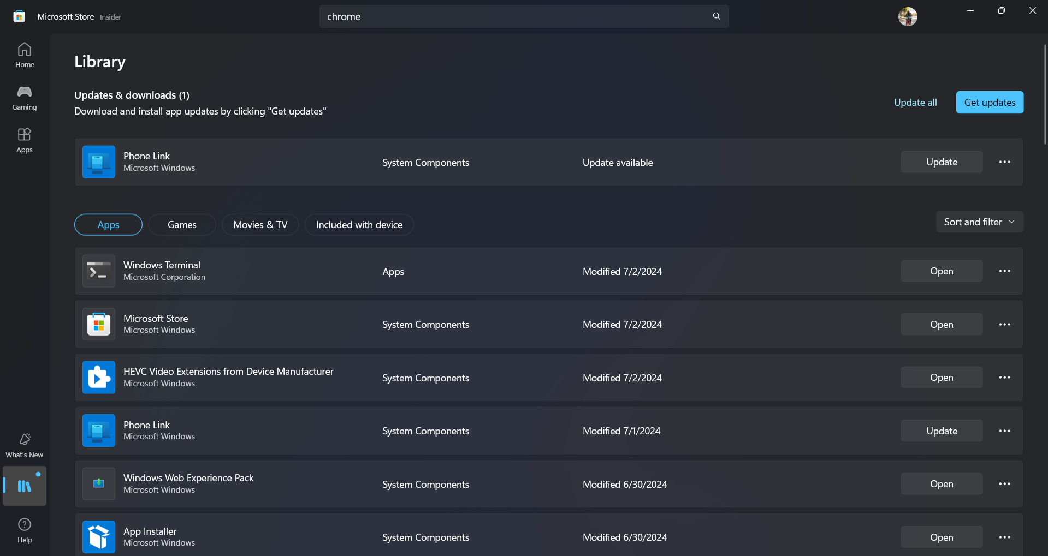The height and width of the screenshot is (556, 1048).
Task: Click the Windows Terminal app icon
Action: pyautogui.click(x=99, y=271)
